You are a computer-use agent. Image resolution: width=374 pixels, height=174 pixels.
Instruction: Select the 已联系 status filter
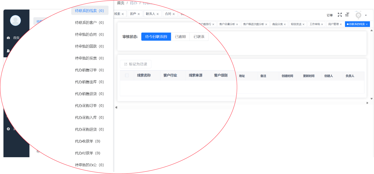click(199, 37)
